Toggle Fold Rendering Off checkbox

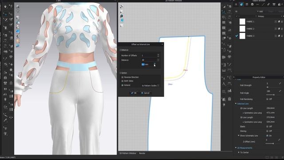tap(267, 99)
